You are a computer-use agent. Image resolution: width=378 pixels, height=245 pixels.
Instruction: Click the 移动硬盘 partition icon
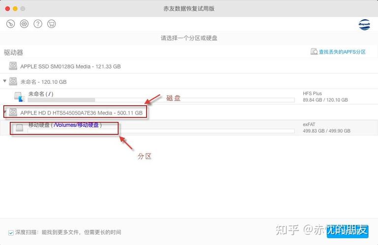[19, 127]
